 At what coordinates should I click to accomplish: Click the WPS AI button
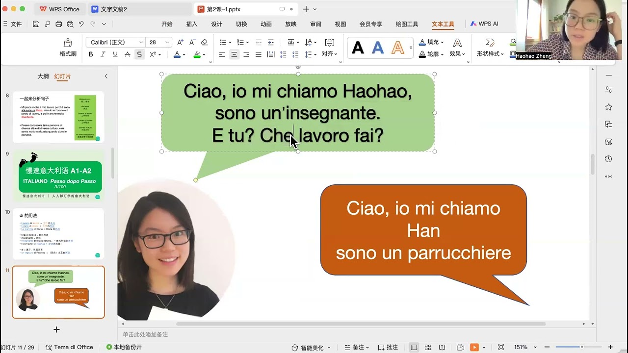484,24
